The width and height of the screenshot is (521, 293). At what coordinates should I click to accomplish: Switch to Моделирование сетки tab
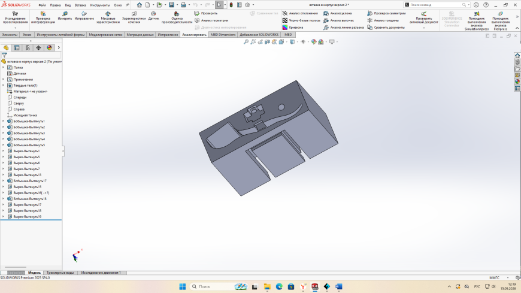pyautogui.click(x=105, y=35)
